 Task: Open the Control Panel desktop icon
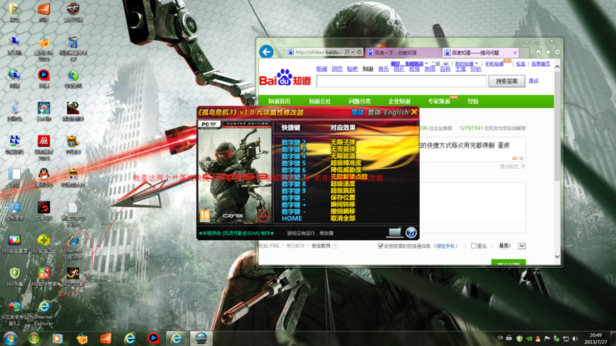15,210
